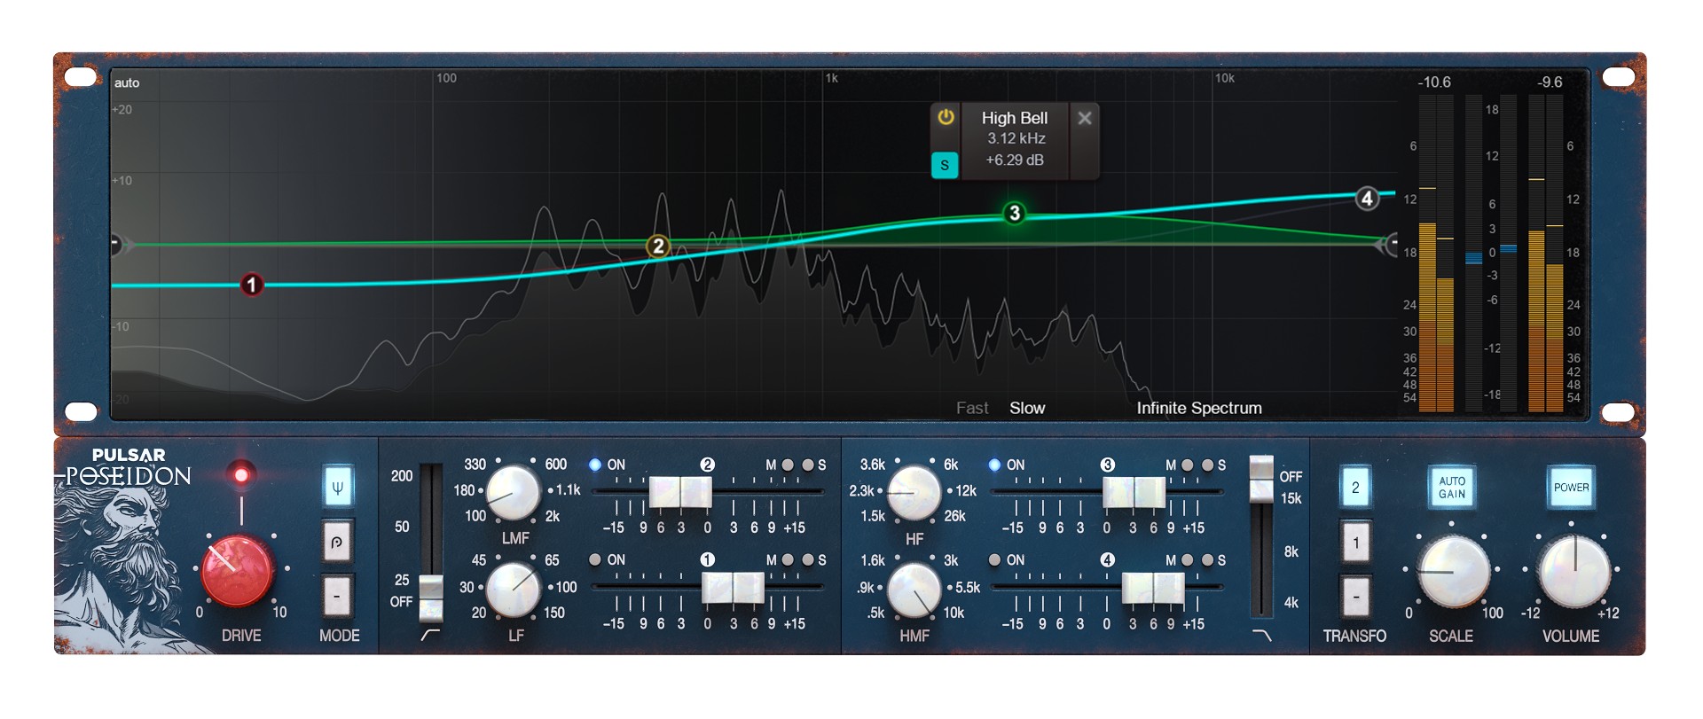Click the Pulsar Poseidon logo

tap(129, 467)
